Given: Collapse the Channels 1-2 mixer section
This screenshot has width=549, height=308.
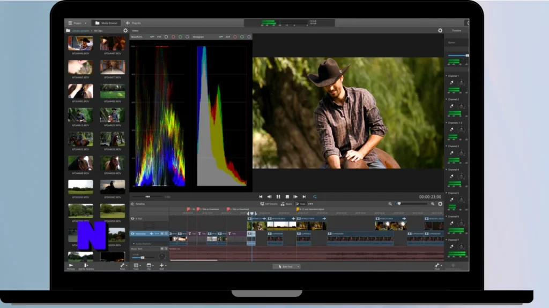Looking at the screenshot, I should click(x=447, y=122).
